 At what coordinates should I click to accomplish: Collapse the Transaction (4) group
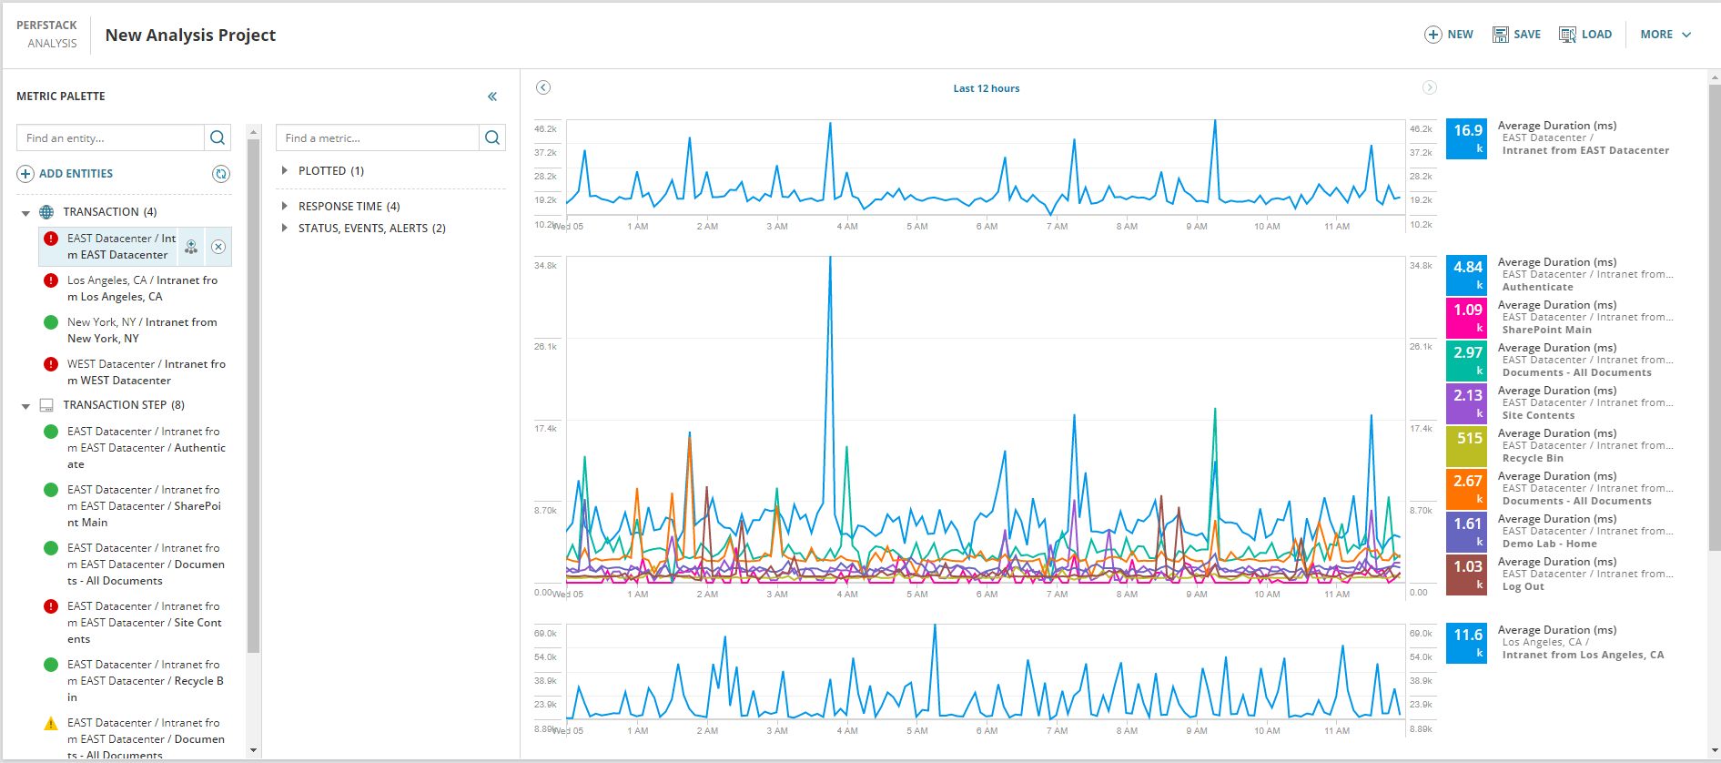pos(25,213)
